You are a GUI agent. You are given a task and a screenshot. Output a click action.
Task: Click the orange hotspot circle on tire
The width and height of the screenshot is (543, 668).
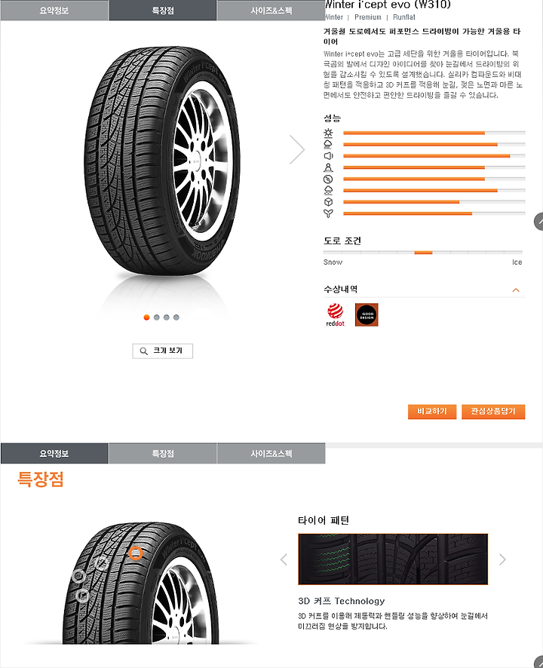pyautogui.click(x=136, y=553)
